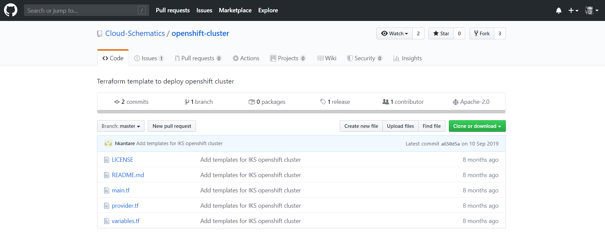Click the Apache-2.0 license scale icon
Image resolution: width=605 pixels, height=234 pixels.
tap(456, 102)
